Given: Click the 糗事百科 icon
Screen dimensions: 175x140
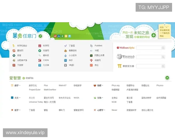Looking at the screenshot, I should [x=66, y=50].
